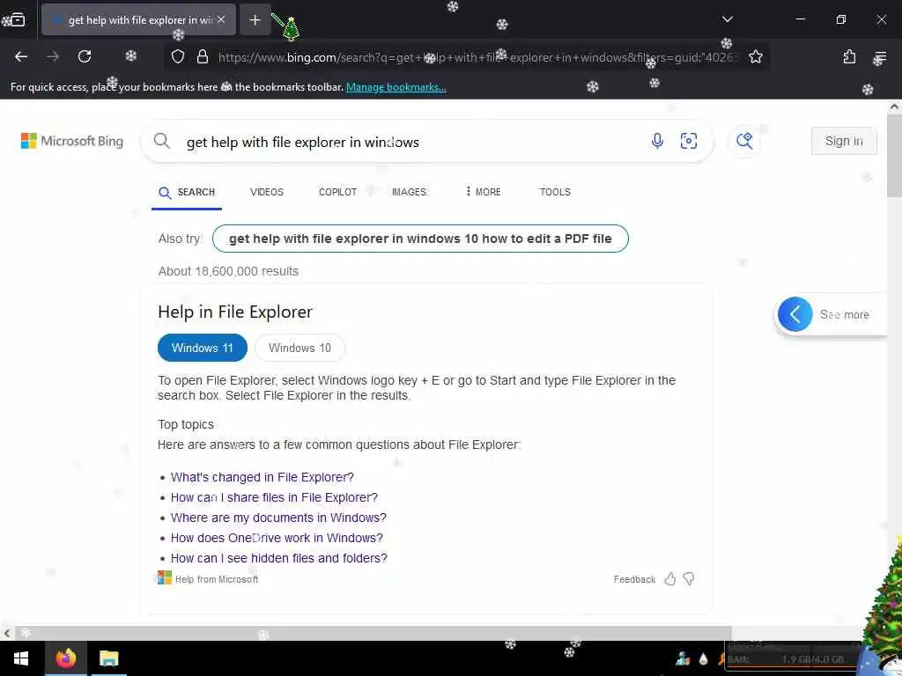This screenshot has height=676, width=902.
Task: Select the Windows 10 option
Action: coord(299,348)
